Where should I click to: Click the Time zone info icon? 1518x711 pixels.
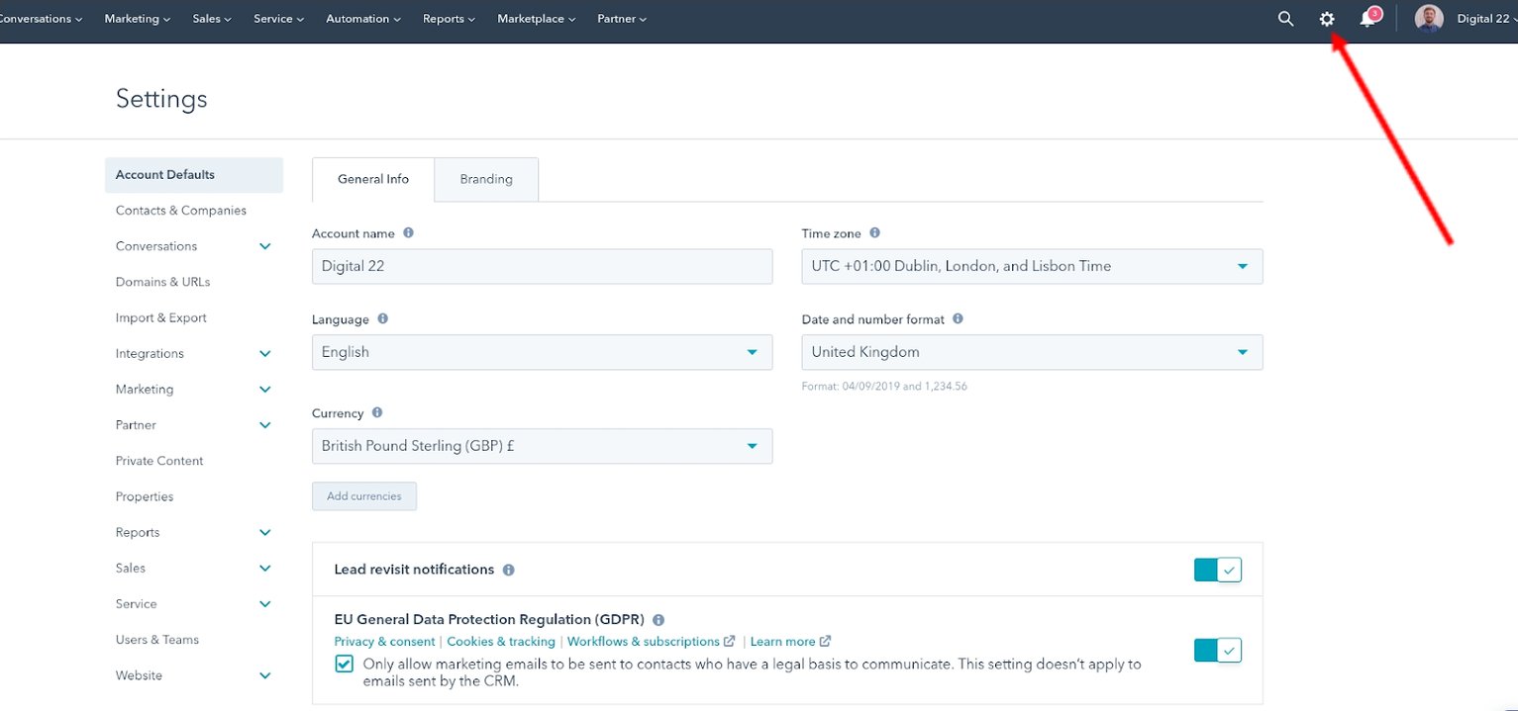coord(874,232)
